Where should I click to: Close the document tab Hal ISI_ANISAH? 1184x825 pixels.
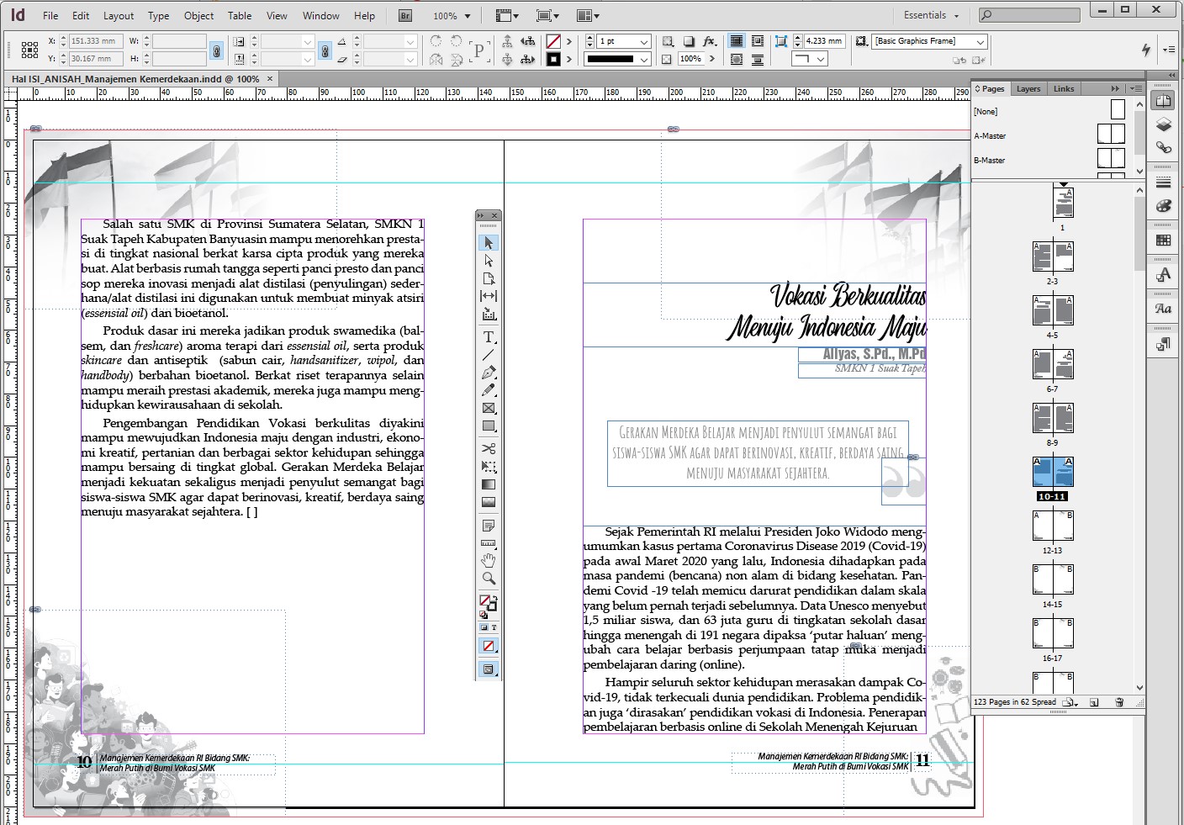click(x=270, y=79)
